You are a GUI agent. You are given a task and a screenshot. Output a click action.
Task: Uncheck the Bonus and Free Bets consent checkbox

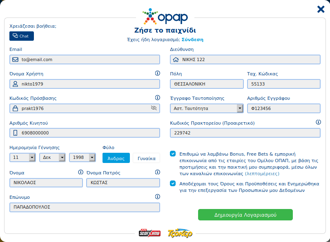pos(173,154)
